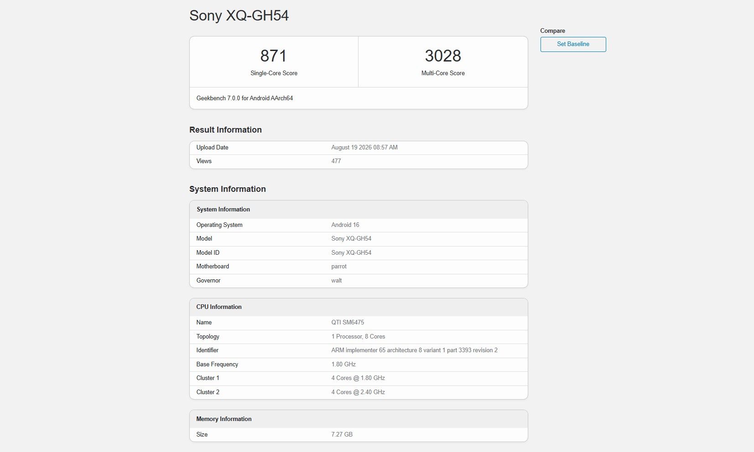Click the CPU name QTI SM6475
Viewport: 754px width, 452px height.
(348, 323)
